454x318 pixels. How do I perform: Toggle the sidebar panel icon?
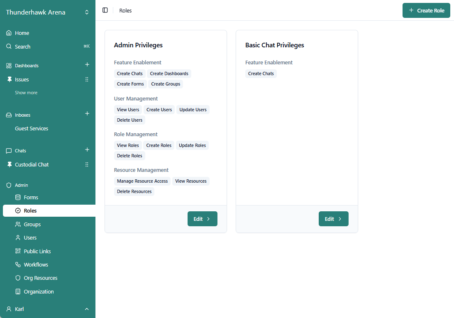pyautogui.click(x=105, y=10)
